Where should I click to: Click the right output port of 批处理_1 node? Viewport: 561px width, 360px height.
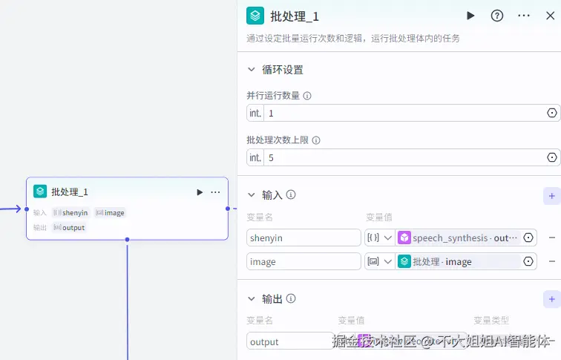[x=228, y=209]
